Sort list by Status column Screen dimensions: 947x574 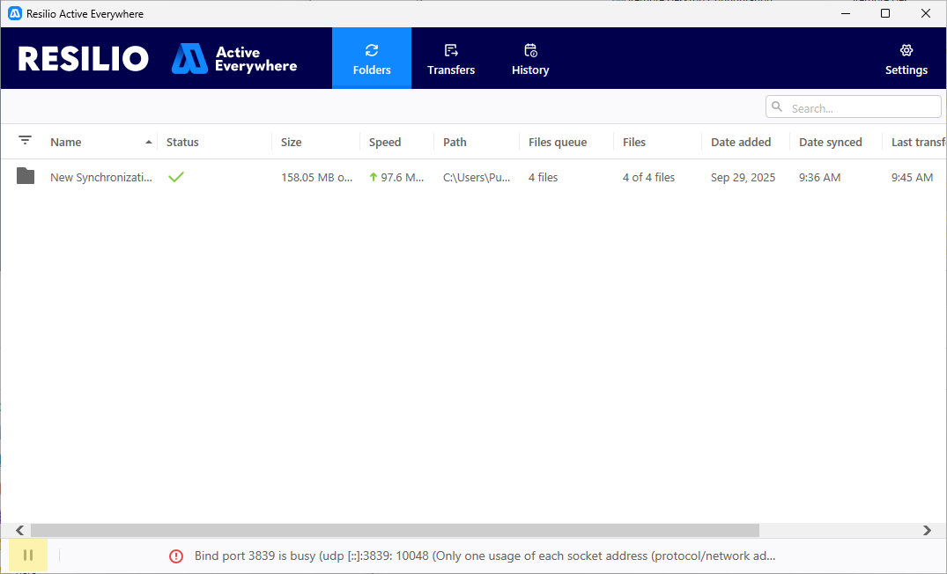[x=182, y=143]
